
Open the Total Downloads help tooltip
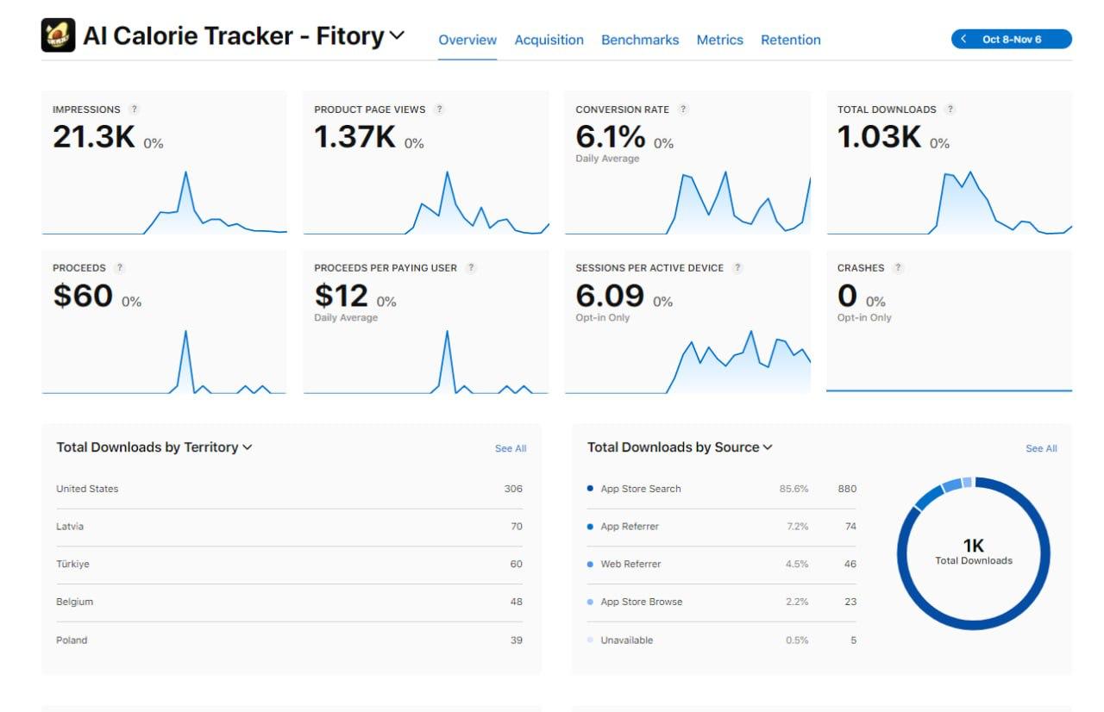[951, 109]
